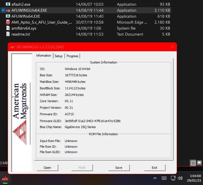
Task: Switch to the Information tab
Action: (44, 55)
